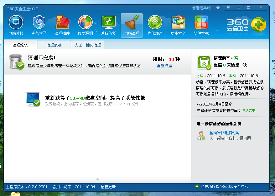Open the title bar dropdown menu arrow

(x=228, y=8)
